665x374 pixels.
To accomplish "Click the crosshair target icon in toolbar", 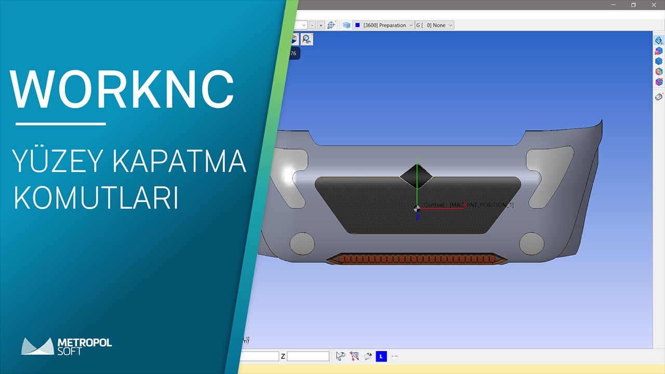I will pyautogui.click(x=331, y=25).
